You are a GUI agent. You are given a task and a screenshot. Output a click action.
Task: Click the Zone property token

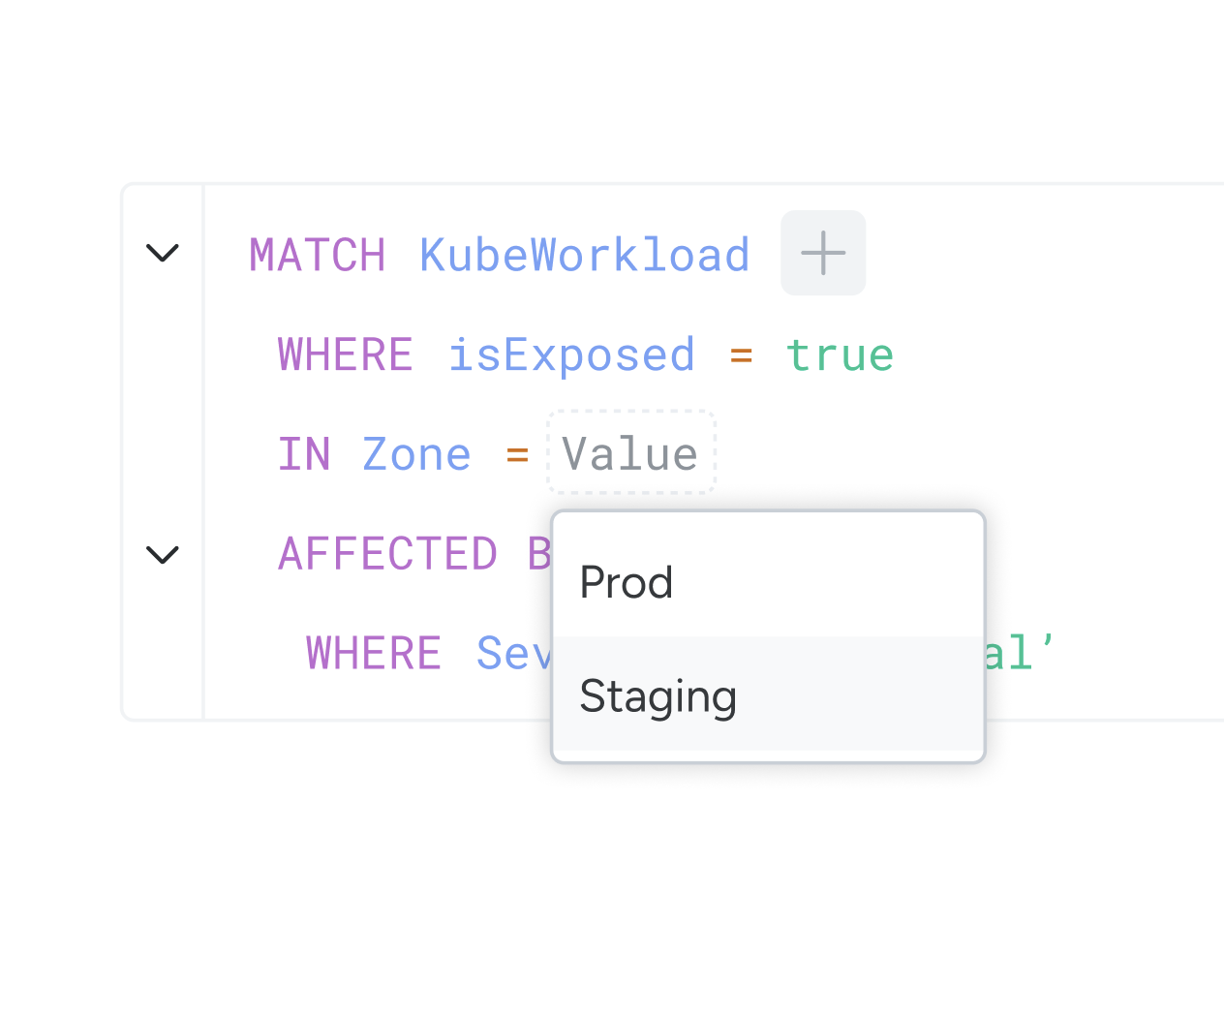(x=416, y=454)
